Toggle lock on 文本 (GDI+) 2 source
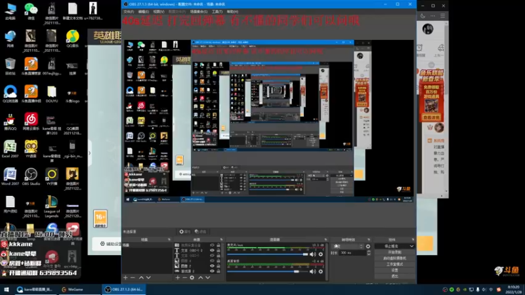The width and height of the screenshot is (525, 295). [219, 250]
